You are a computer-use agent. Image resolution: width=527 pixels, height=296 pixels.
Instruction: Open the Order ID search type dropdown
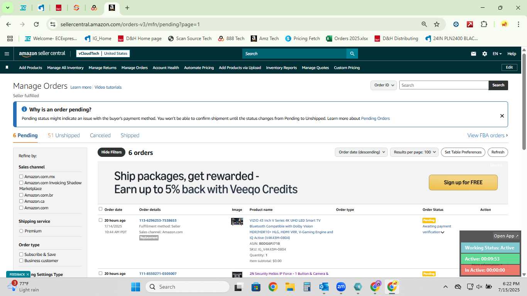[383, 85]
